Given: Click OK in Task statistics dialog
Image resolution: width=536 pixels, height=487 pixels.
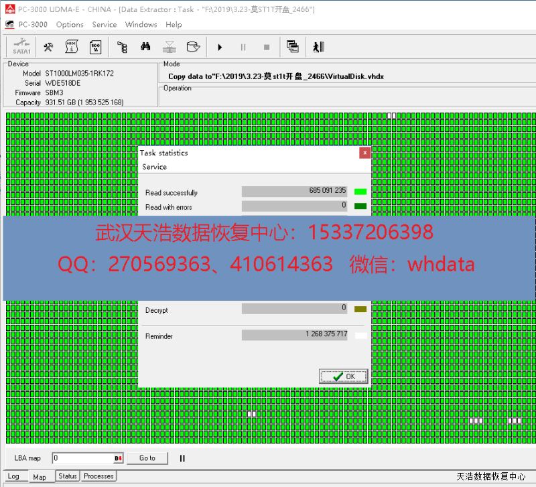Looking at the screenshot, I should pos(343,376).
